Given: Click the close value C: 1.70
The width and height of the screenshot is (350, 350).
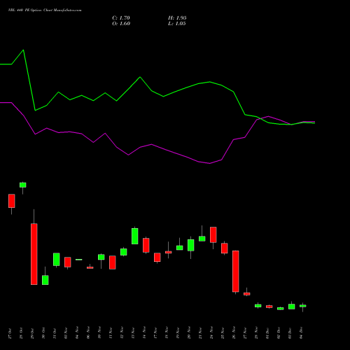Looking at the screenshot, I should coord(121,18).
